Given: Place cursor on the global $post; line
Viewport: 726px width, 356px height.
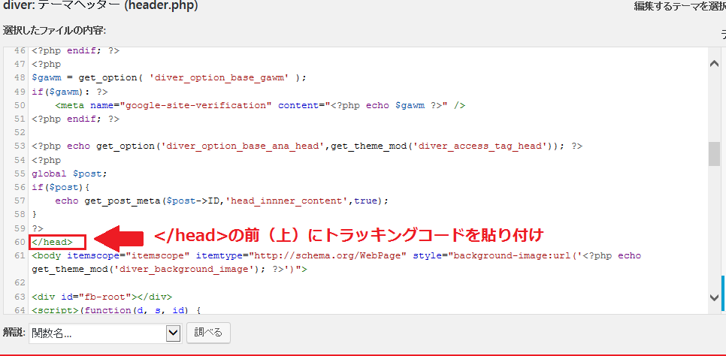Looking at the screenshot, I should (x=69, y=173).
